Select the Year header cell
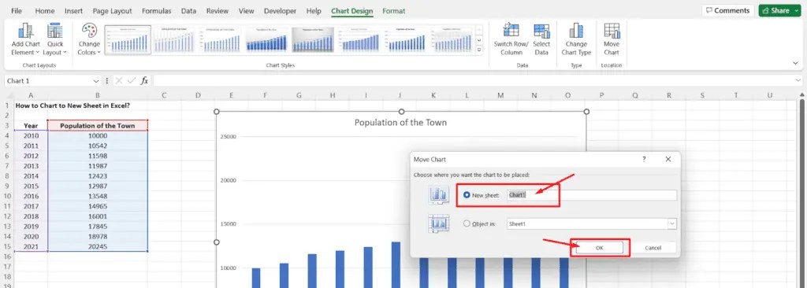 [x=31, y=125]
